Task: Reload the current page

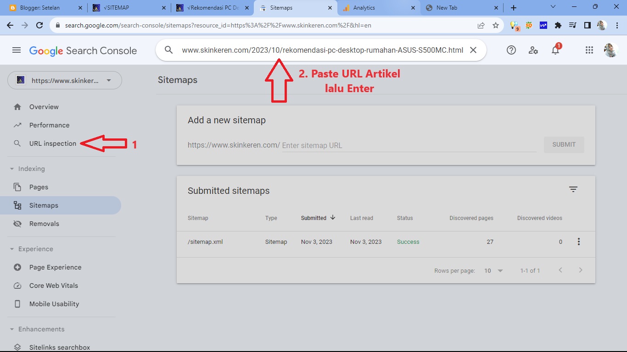Action: [x=39, y=26]
